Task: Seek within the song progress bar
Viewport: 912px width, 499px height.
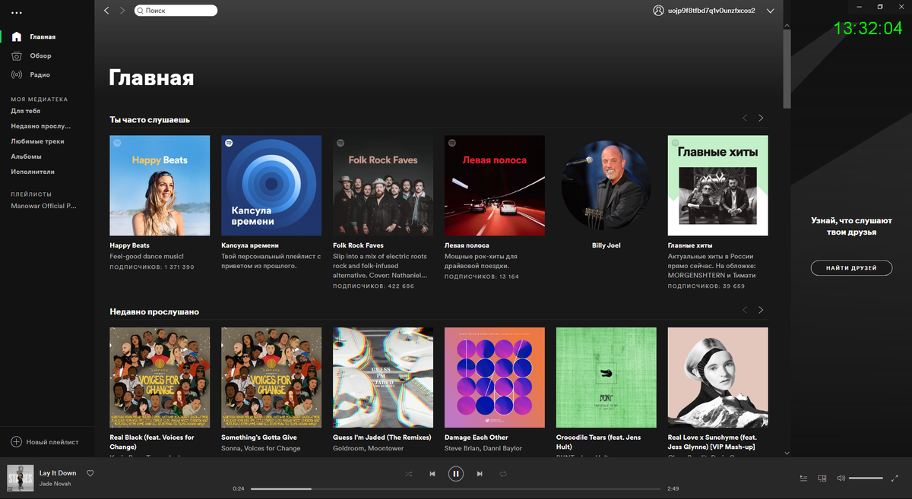Action: tap(456, 488)
